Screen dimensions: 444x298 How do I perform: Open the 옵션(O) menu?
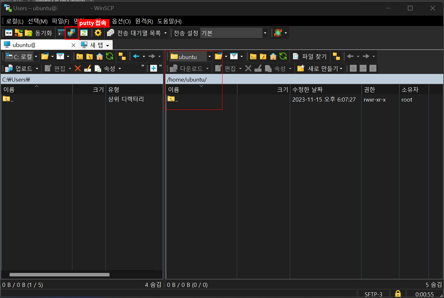click(121, 21)
